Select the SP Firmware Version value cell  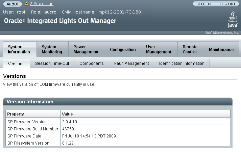145,122
